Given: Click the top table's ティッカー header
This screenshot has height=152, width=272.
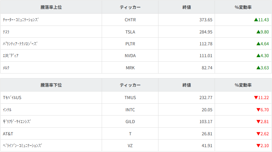Looking at the screenshot, I should point(130,7).
